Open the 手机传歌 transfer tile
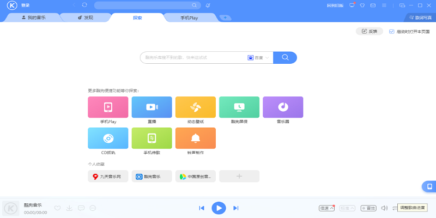The width and height of the screenshot is (436, 218). pyautogui.click(x=152, y=138)
